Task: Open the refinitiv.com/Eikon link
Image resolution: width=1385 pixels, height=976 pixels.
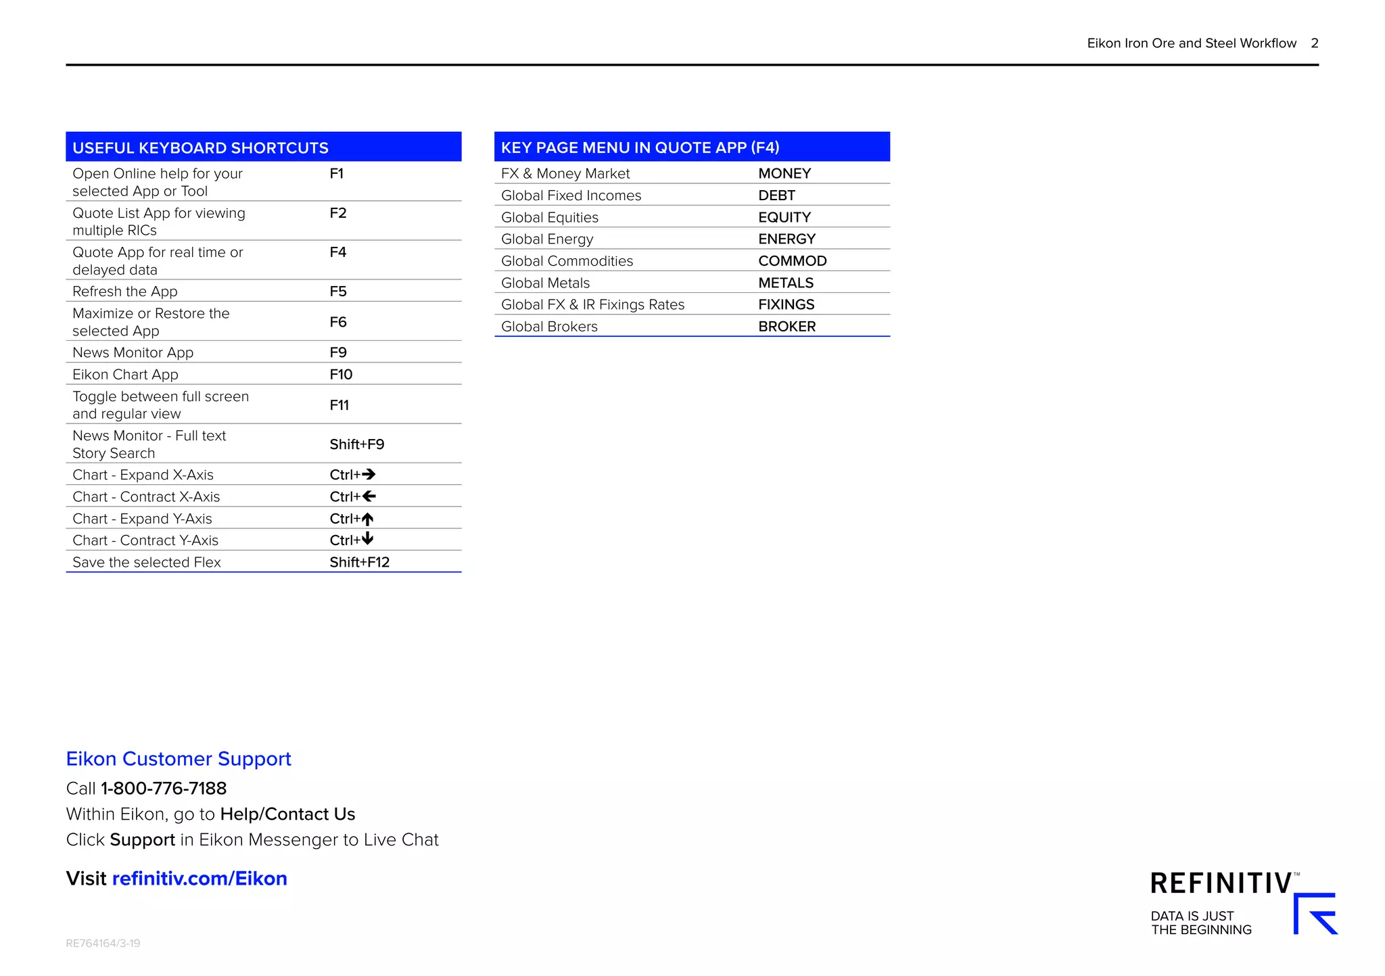Action: [199, 878]
